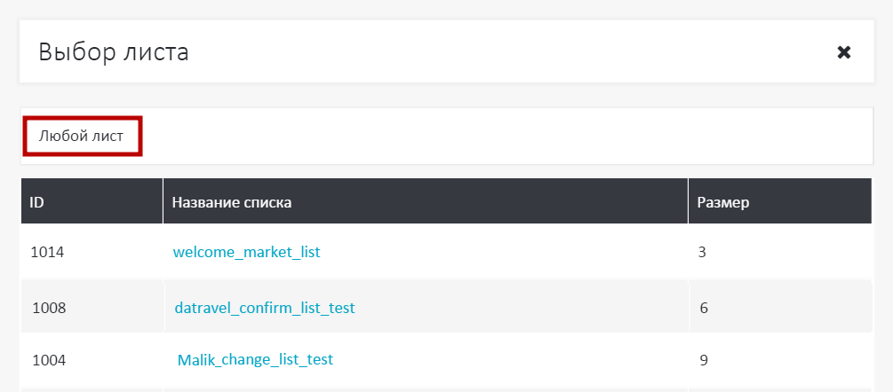Select the datravel_confirm_list_test list
The height and width of the screenshot is (392, 893).
pos(265,309)
